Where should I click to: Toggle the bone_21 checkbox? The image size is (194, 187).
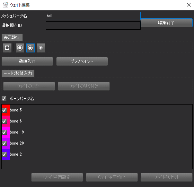coord(5,154)
